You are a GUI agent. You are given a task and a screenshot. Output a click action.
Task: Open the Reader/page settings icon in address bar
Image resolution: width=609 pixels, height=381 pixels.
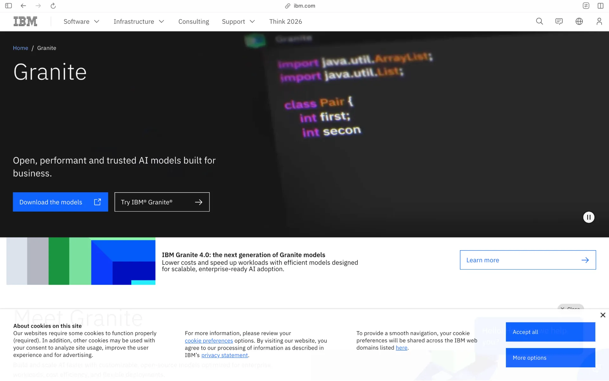586,5
